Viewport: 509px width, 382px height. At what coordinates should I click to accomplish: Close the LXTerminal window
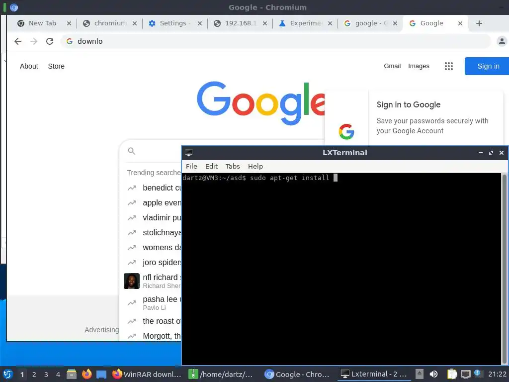501,153
